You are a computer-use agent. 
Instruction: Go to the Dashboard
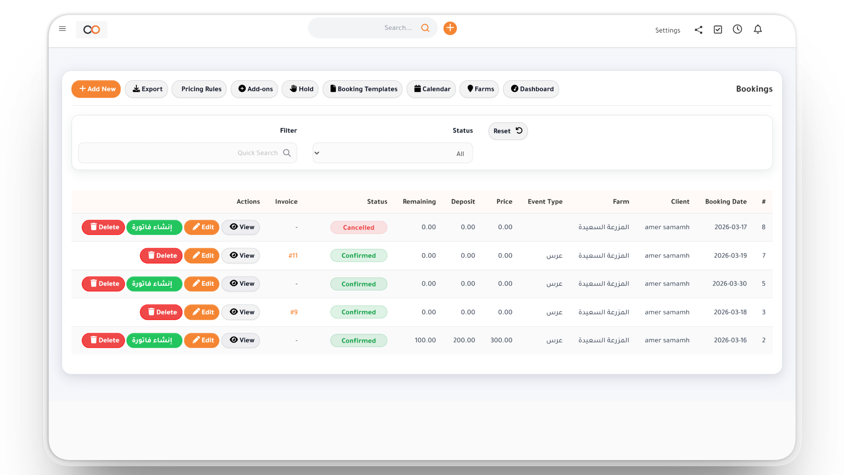click(531, 89)
